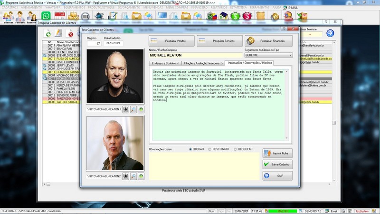
Task: Click the camera icon for MICHAEL-KEATON.J photo
Action: [125, 109]
